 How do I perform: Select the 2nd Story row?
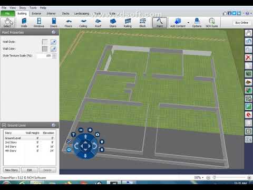tap(30, 142)
